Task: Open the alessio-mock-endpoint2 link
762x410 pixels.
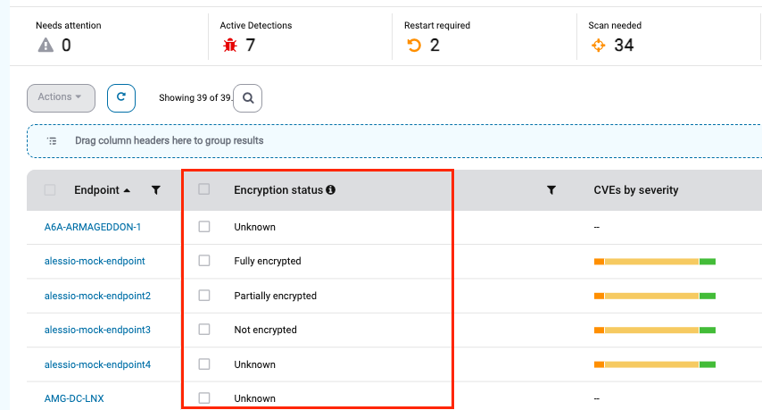Action: [97, 296]
